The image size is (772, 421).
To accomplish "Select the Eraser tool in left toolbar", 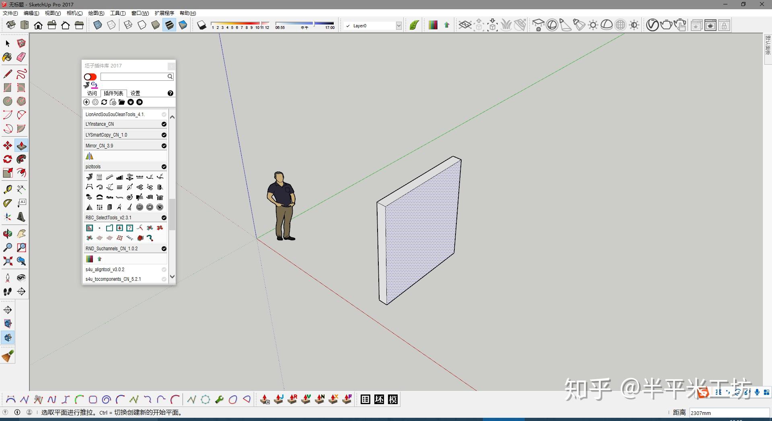I will [21, 57].
